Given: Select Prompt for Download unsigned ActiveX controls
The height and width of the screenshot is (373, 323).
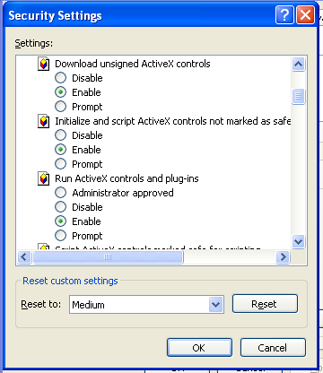Looking at the screenshot, I should [x=60, y=107].
